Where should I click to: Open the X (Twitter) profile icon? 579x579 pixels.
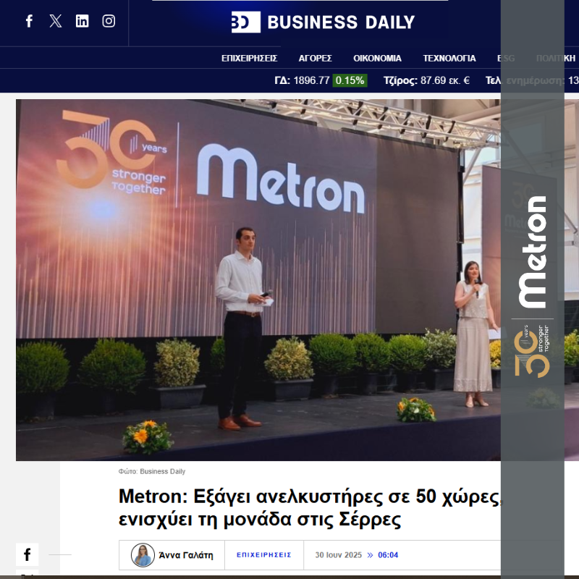56,21
